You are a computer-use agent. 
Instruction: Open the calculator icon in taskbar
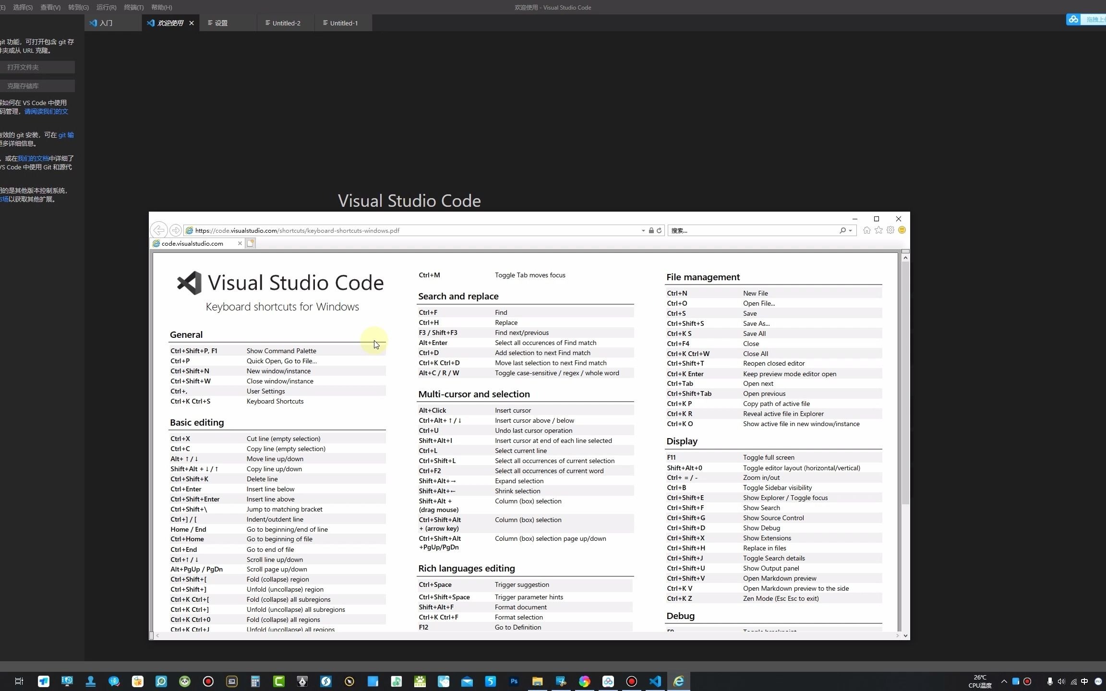click(x=255, y=681)
